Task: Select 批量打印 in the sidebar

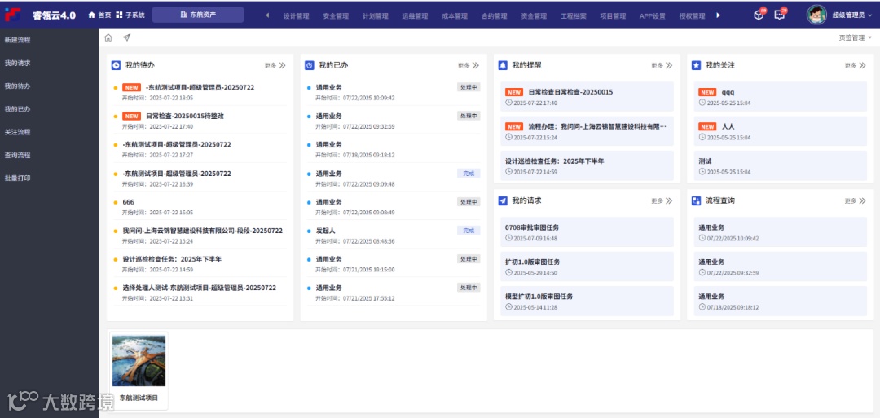Action: [x=17, y=178]
